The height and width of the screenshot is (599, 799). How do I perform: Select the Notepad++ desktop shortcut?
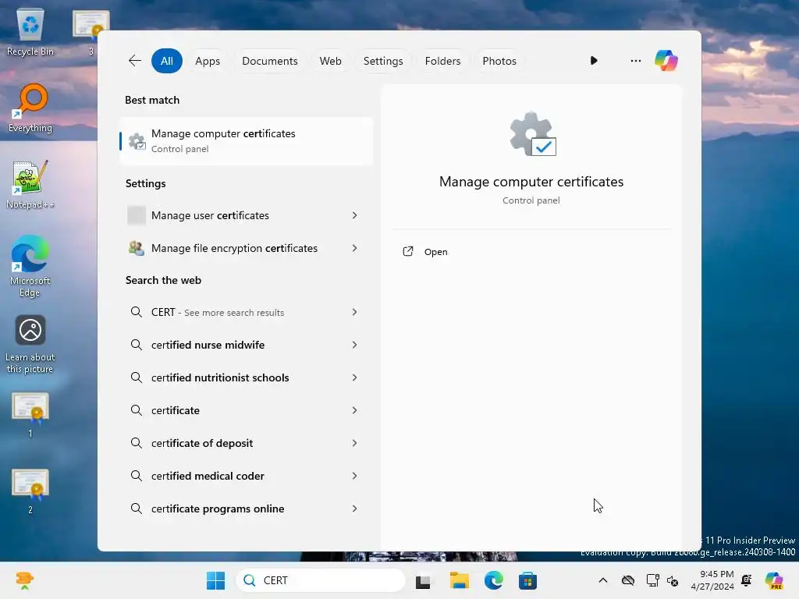point(30,184)
